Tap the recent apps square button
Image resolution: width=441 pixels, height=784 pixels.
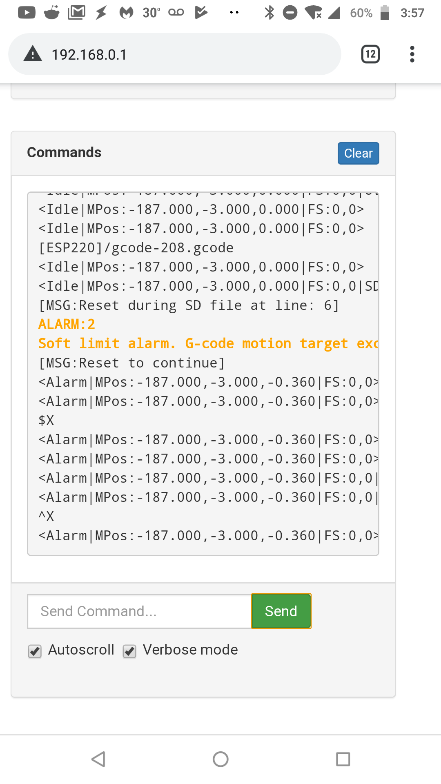pyautogui.click(x=343, y=759)
